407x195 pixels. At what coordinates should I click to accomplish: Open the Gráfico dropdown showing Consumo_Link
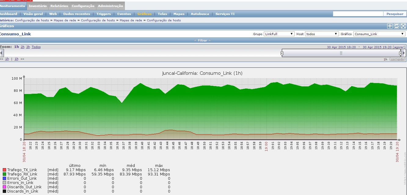[x=379, y=34]
